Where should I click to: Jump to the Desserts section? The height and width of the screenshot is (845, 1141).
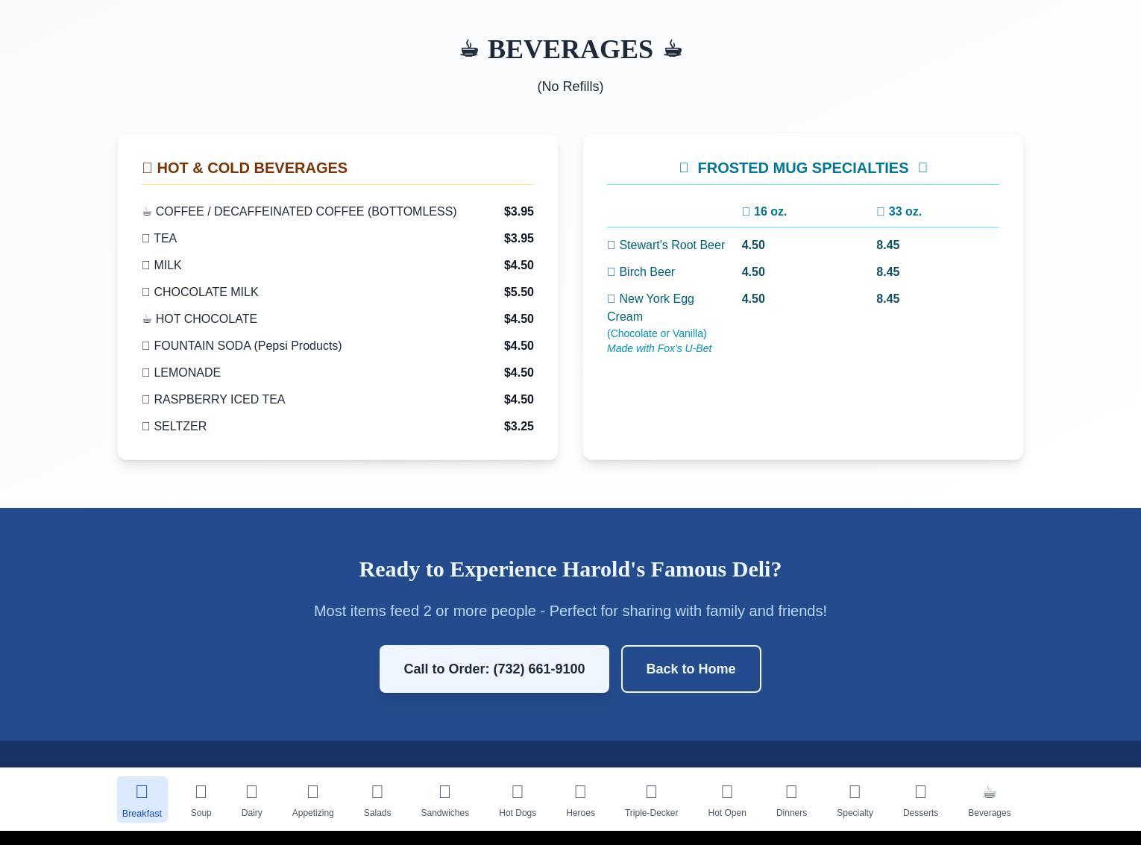tap(920, 800)
